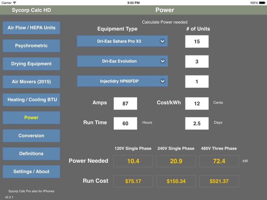Click chevron icon on Dri-Eaz Sahara Pro X3
Screen dimensions: 267x200
pyautogui.click(x=162, y=41)
